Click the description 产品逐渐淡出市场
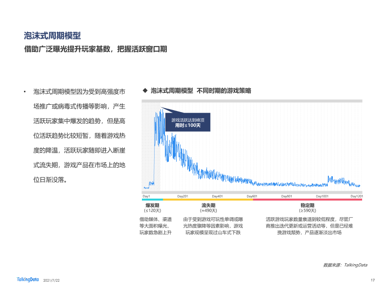 (323, 232)
